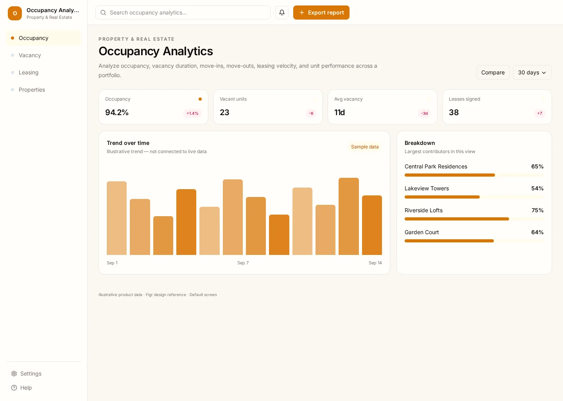The height and width of the screenshot is (401, 563).
Task: Click the Leases signed card
Action: tap(497, 107)
